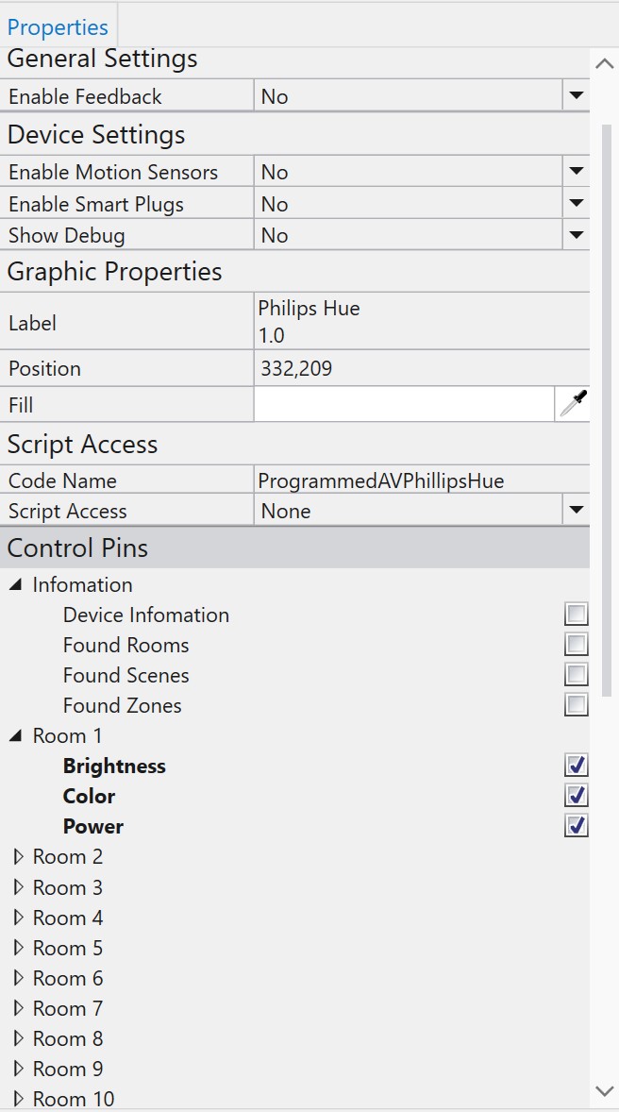Uncheck the Room 1 Color checkbox
The height and width of the screenshot is (1112, 619).
pyautogui.click(x=576, y=796)
